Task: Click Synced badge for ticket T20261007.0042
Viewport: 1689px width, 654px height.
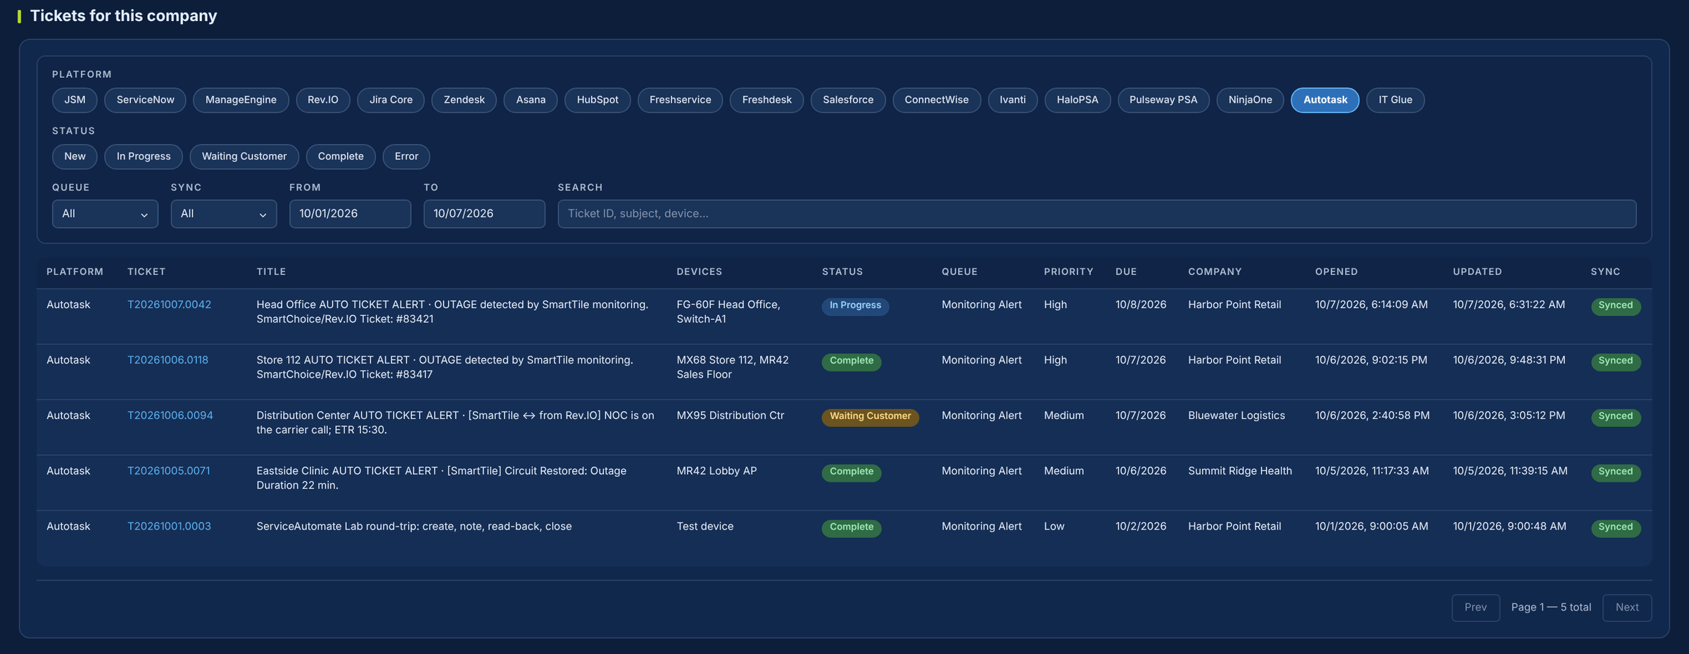Action: pyautogui.click(x=1615, y=306)
